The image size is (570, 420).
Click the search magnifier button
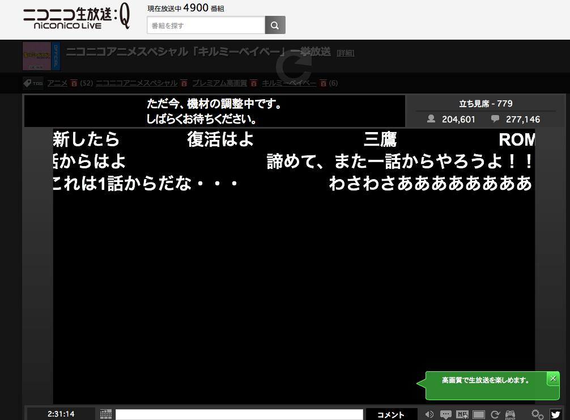pos(275,25)
